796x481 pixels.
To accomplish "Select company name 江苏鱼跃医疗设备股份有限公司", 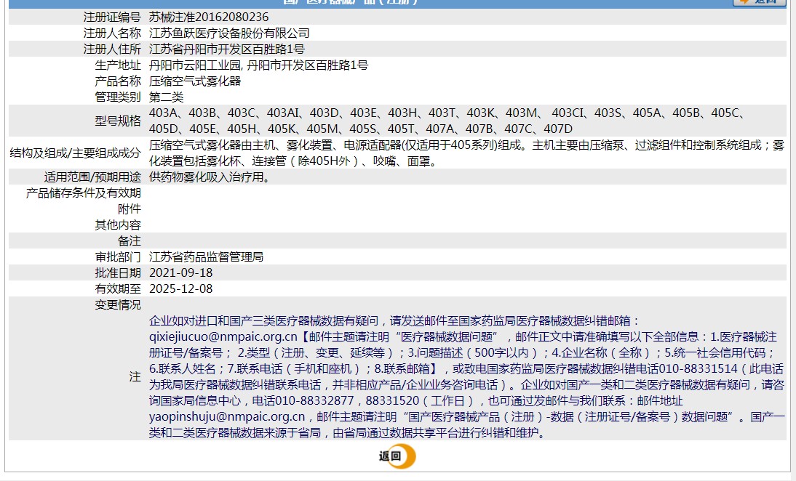I will (229, 33).
